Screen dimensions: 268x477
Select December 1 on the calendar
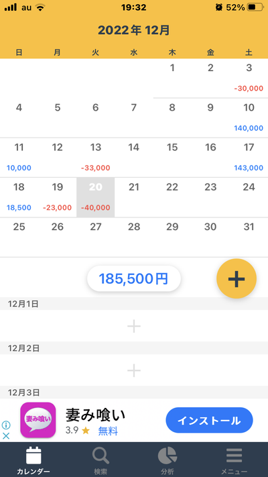pyautogui.click(x=172, y=78)
